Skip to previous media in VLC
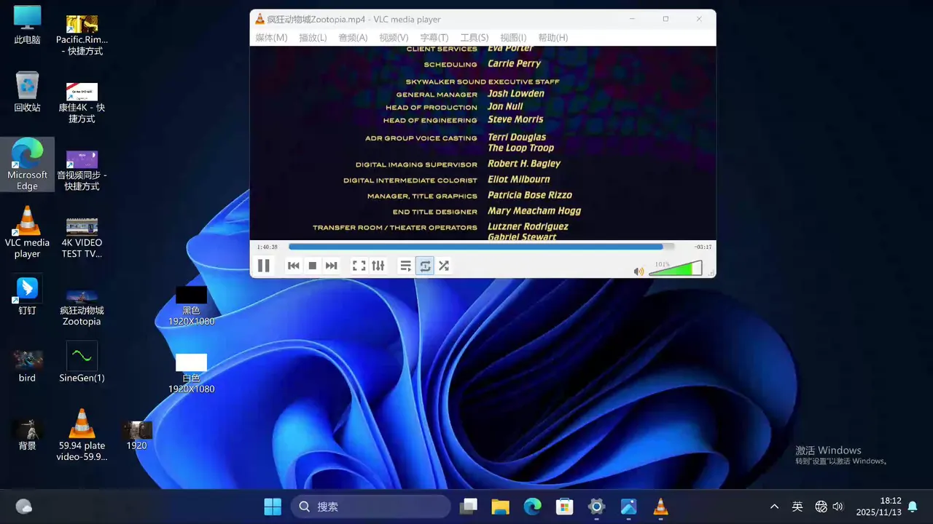Image resolution: width=933 pixels, height=524 pixels. (294, 266)
